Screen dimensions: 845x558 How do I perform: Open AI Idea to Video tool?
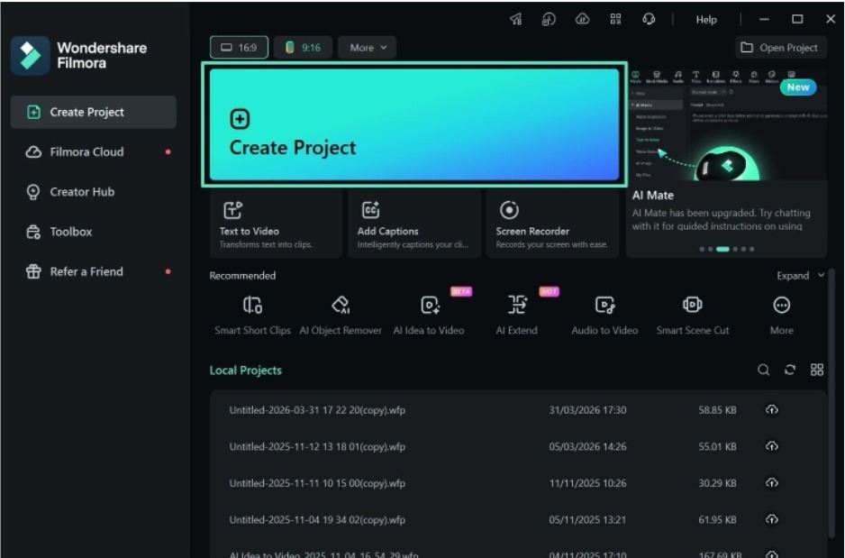point(429,315)
